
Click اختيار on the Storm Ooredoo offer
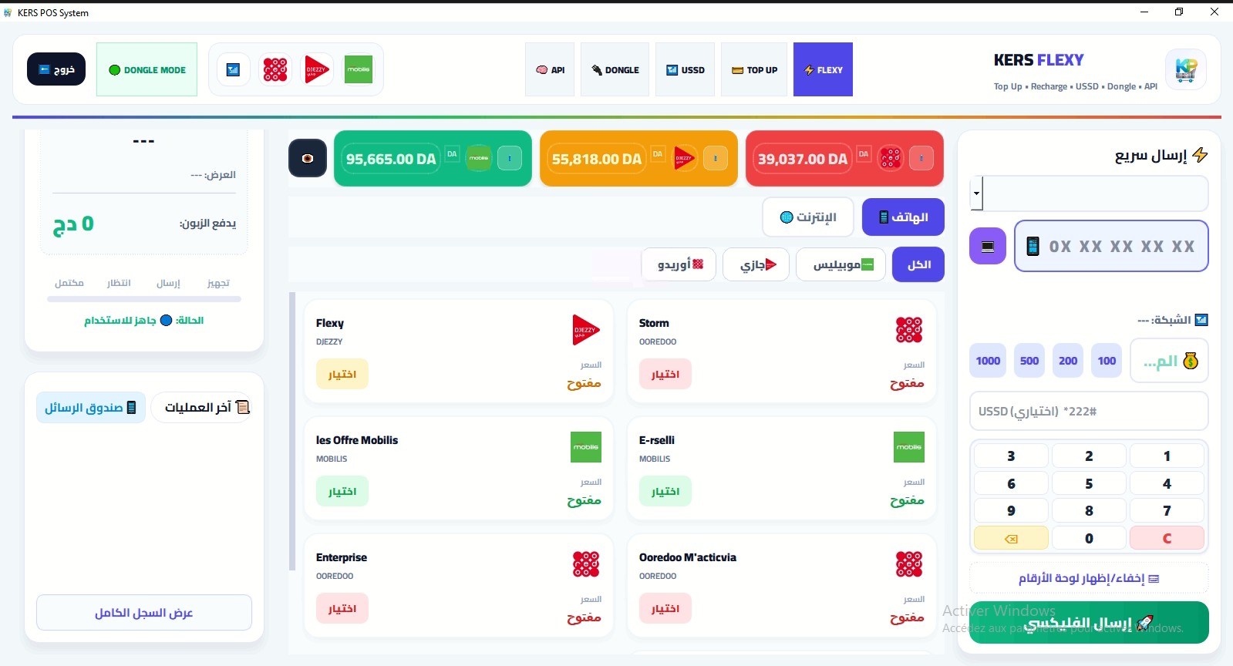(x=665, y=375)
